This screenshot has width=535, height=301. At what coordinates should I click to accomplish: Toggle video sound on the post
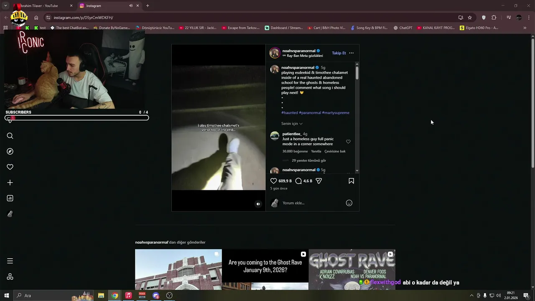258,204
